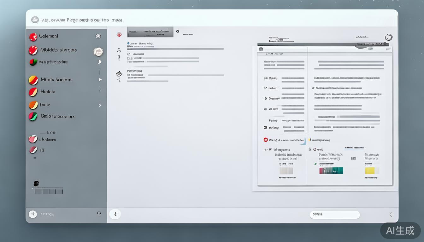This screenshot has height=242, width=424.
Task: Click the back chevron at bottom-right corner
Action: point(391,215)
